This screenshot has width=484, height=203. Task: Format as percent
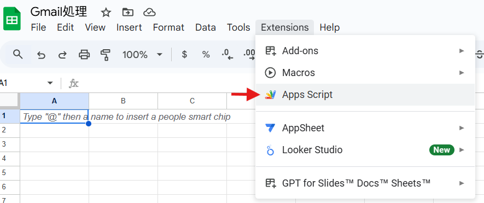206,55
